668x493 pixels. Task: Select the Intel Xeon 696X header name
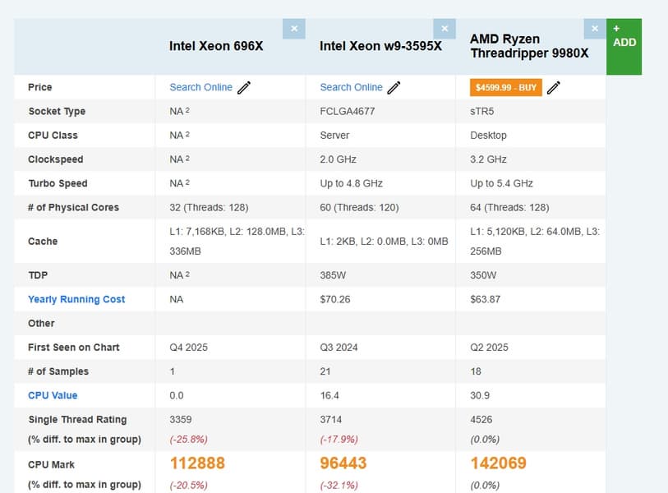coord(216,46)
